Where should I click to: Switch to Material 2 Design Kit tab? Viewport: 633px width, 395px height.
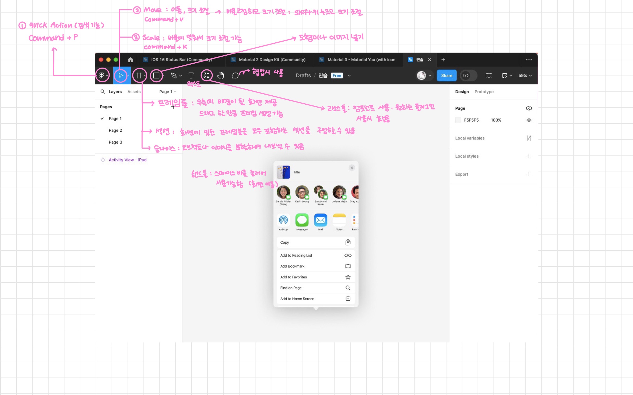click(270, 60)
